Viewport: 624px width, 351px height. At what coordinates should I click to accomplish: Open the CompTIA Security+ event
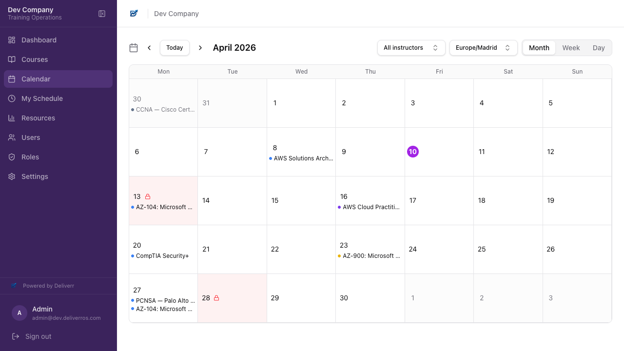[x=163, y=256]
